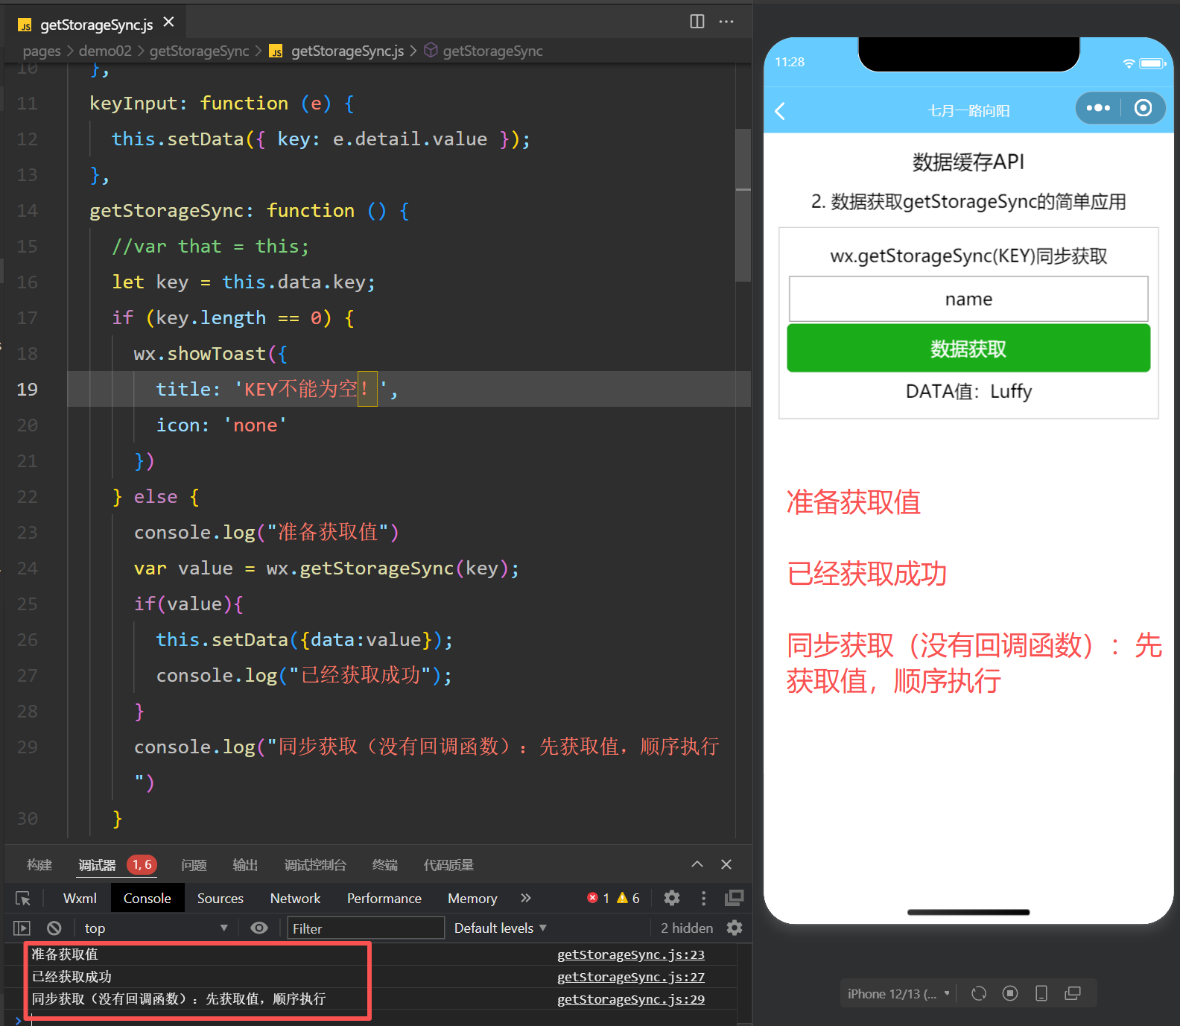Screen dimensions: 1180x1026
Task: Split the editor with the layout icon
Action: (697, 22)
